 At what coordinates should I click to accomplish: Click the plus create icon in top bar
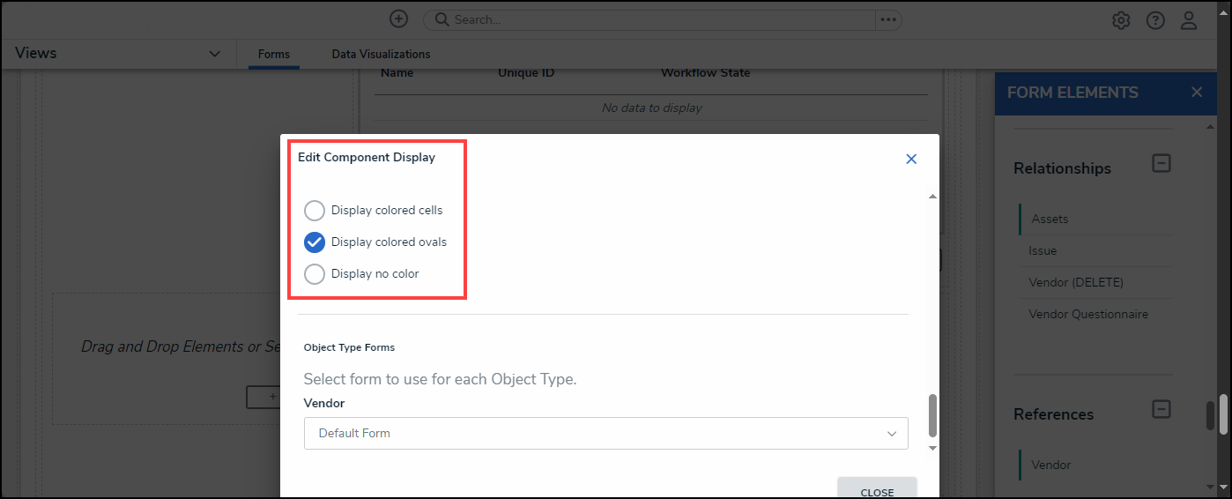[x=399, y=19]
